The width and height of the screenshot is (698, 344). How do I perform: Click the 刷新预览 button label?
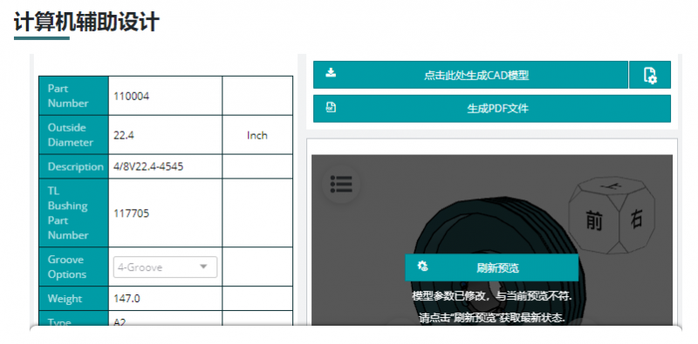497,268
